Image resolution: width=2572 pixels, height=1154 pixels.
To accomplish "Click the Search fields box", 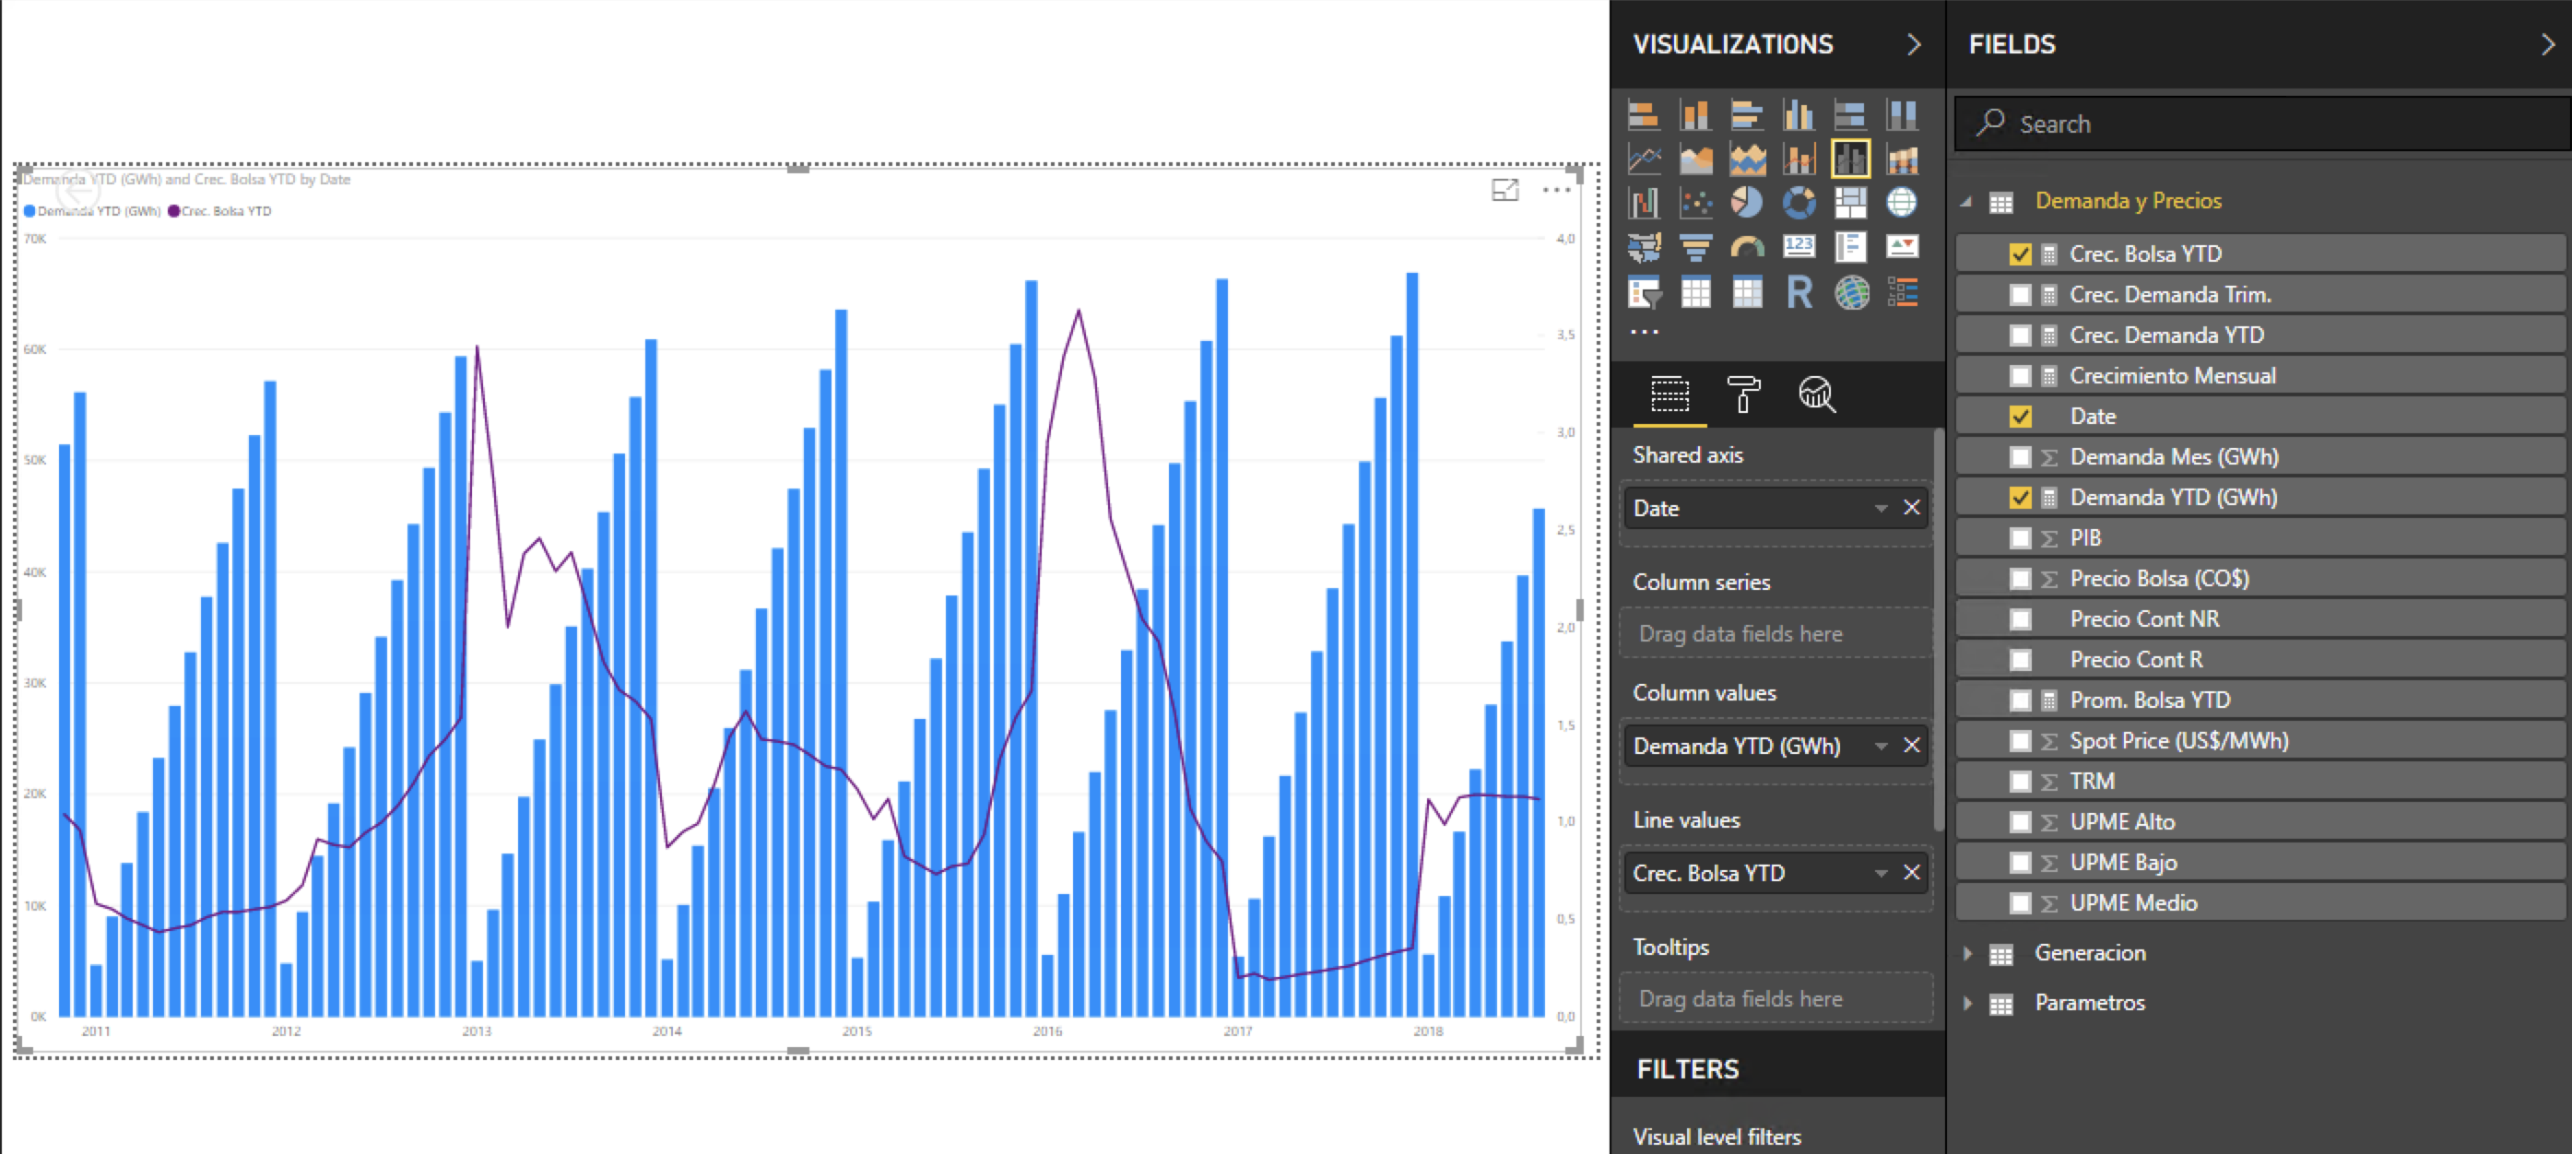I will point(2262,124).
